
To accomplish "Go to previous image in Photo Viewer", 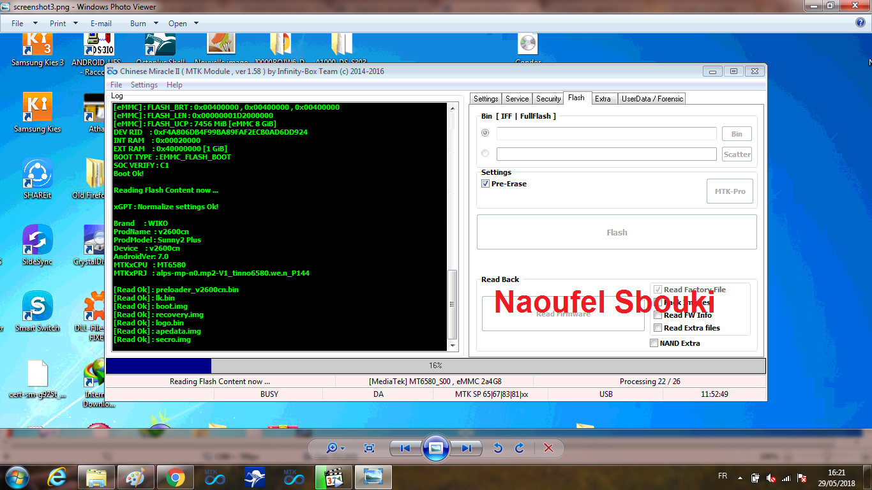I will click(405, 449).
